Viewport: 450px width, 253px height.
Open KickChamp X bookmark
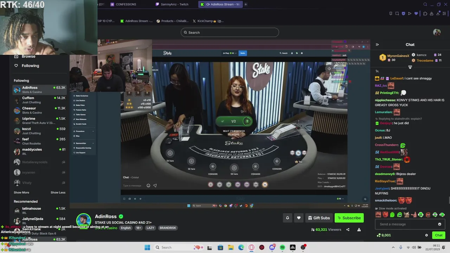click(208, 21)
